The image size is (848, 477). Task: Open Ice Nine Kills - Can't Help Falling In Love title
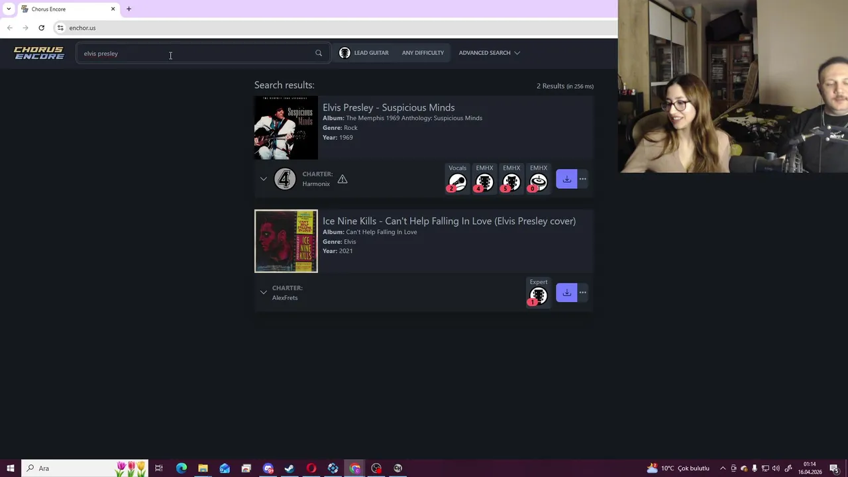point(449,221)
